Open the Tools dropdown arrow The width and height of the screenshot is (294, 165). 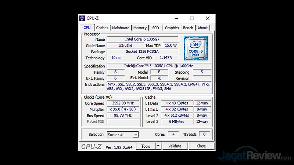(158, 146)
